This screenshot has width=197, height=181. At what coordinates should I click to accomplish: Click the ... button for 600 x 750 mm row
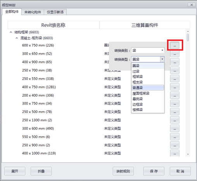tap(175, 45)
